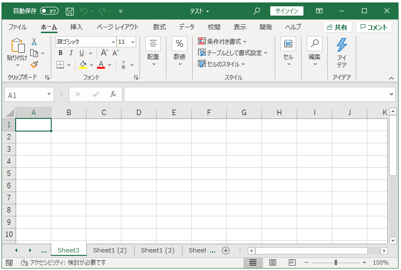
Task: Click the Insert Function fx icon
Action: (113, 95)
